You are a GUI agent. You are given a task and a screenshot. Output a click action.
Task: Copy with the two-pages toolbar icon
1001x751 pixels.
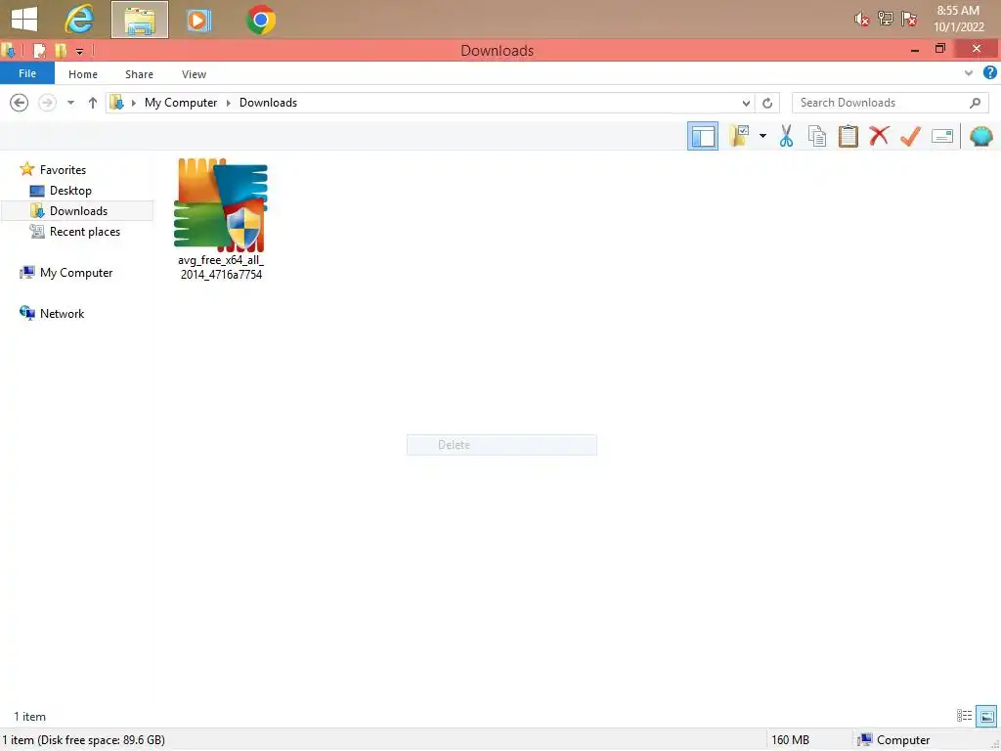[x=817, y=136]
